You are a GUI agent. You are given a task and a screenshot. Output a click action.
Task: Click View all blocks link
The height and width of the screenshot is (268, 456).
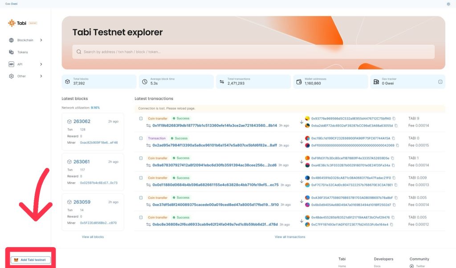pos(93,237)
